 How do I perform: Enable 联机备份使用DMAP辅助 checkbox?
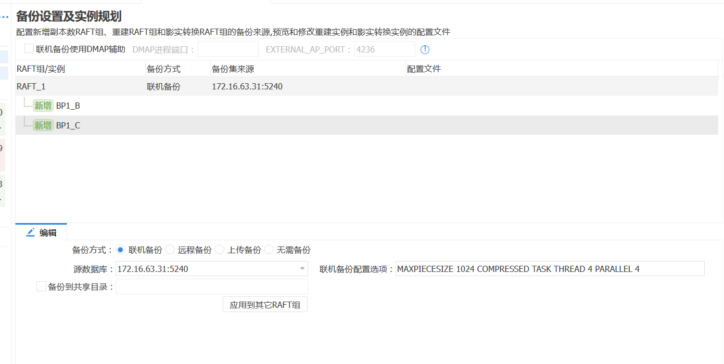tap(29, 49)
